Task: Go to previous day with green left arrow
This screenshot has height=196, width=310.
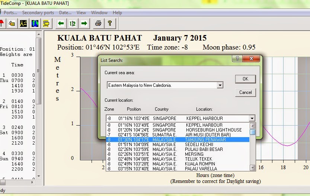Action: click(61, 23)
